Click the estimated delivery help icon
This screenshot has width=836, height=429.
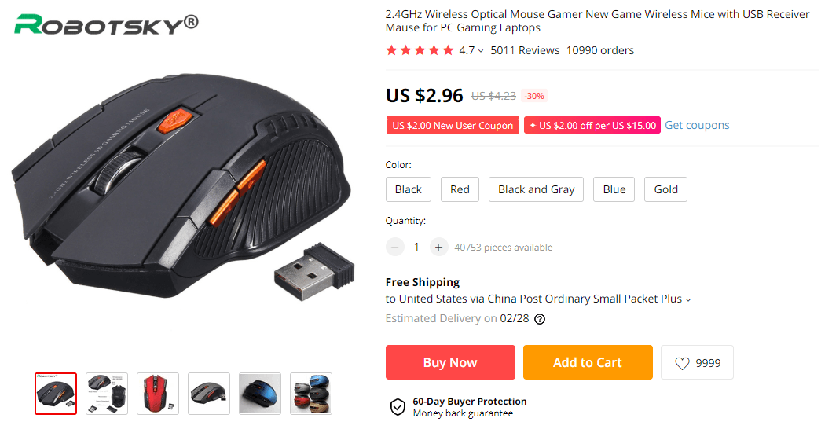540,319
